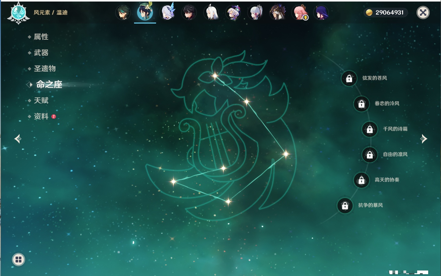Viewport: 441px width, 276px height.
Task: Open the locked 千风的诗篇 constellation node
Action: [x=370, y=129]
